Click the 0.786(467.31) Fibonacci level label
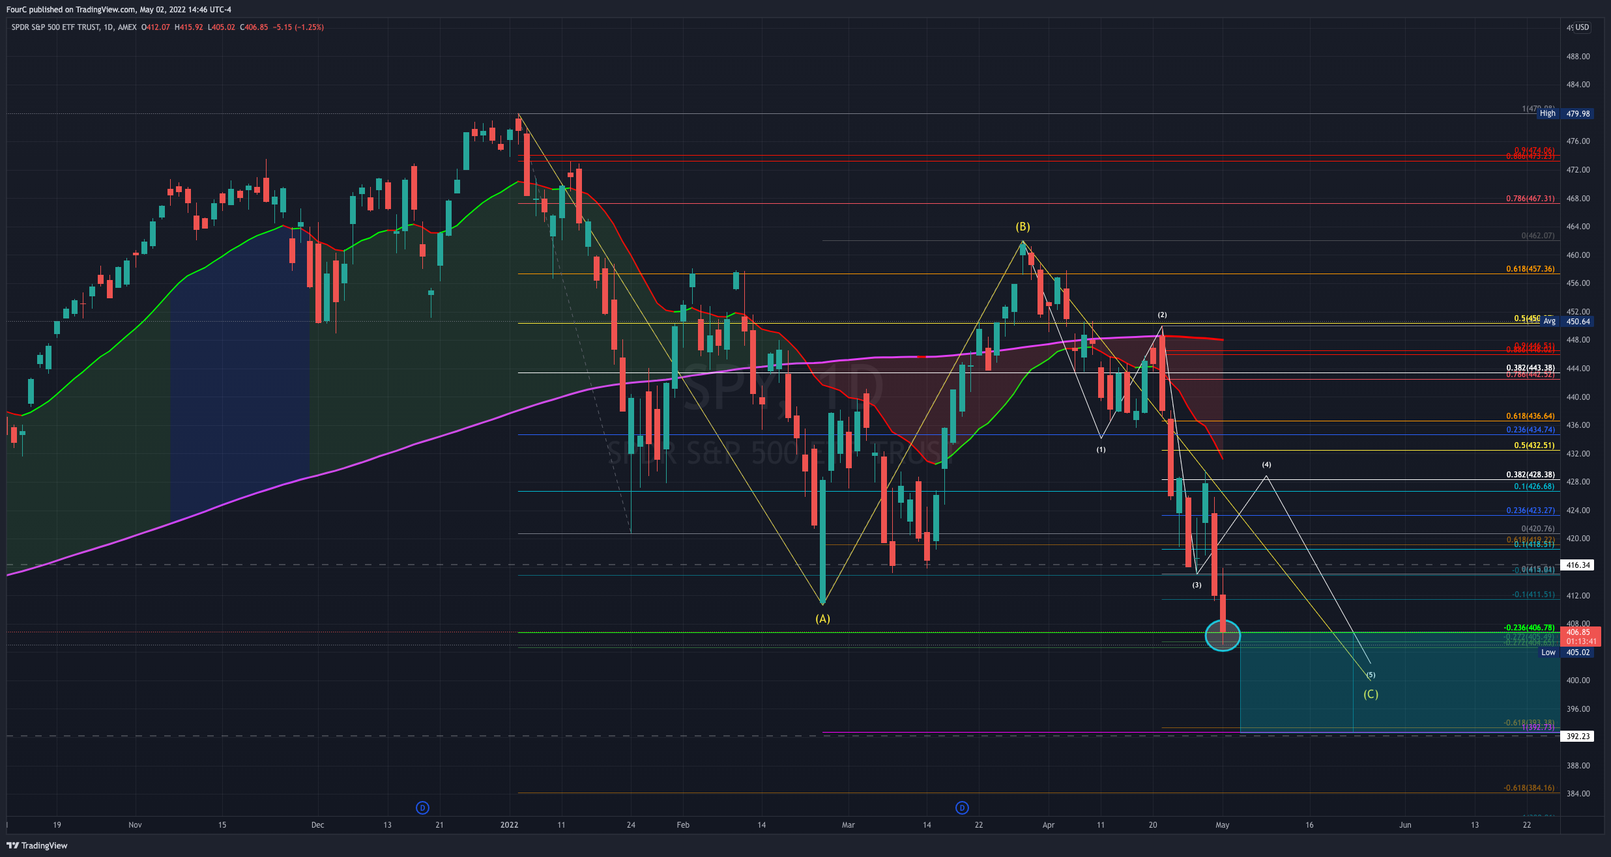 (x=1530, y=199)
